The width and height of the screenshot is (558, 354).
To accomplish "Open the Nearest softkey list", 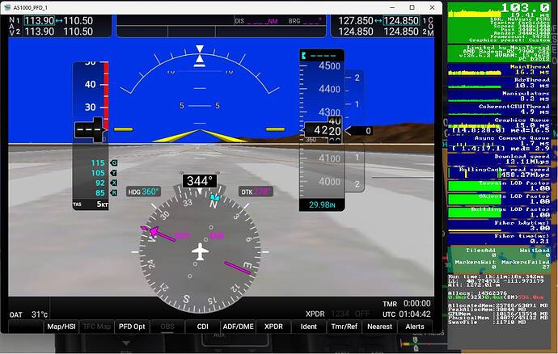I will pyautogui.click(x=379, y=327).
